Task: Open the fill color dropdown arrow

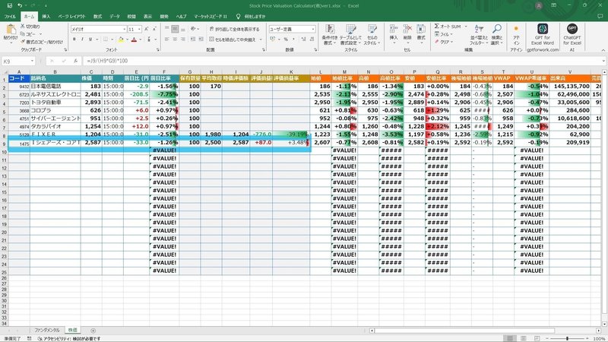Action: point(127,40)
